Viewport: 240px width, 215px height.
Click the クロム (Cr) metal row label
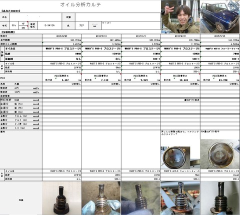pyautogui.click(x=21, y=116)
